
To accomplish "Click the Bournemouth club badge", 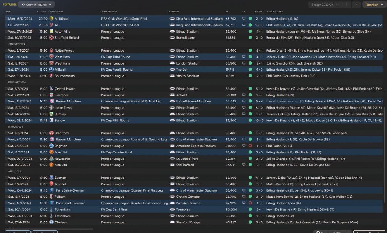I will [51, 76].
